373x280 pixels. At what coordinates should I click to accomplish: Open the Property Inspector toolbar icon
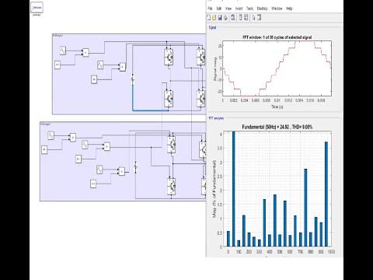259,17
